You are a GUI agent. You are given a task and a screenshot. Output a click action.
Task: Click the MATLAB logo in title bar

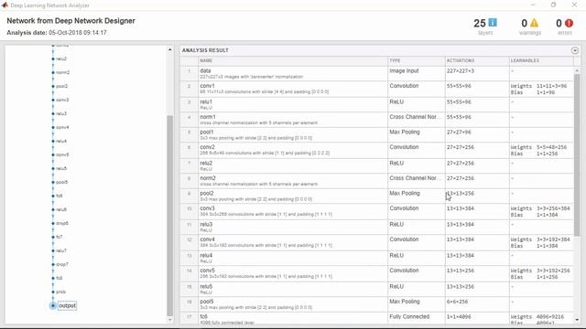pyautogui.click(x=5, y=5)
